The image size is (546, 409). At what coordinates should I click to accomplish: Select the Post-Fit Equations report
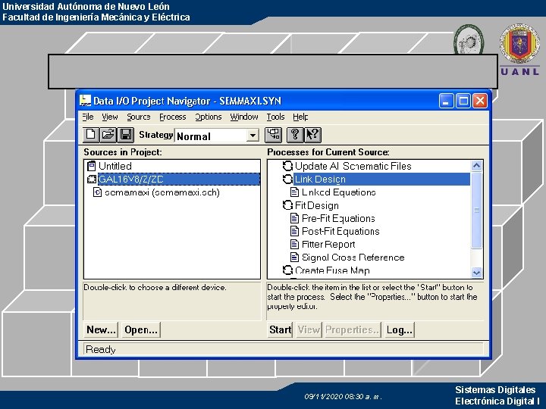point(340,231)
